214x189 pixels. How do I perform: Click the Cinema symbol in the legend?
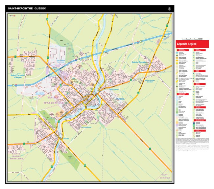[x=194, y=81]
